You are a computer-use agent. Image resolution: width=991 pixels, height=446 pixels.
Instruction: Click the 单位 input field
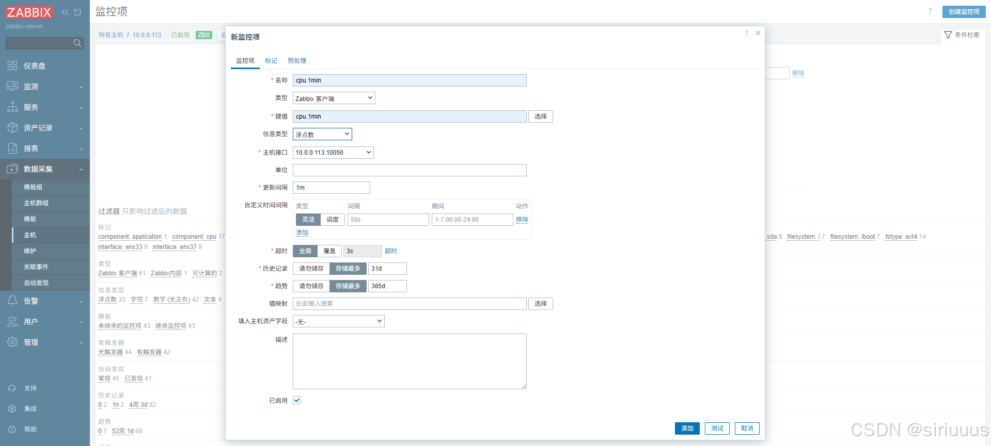410,170
